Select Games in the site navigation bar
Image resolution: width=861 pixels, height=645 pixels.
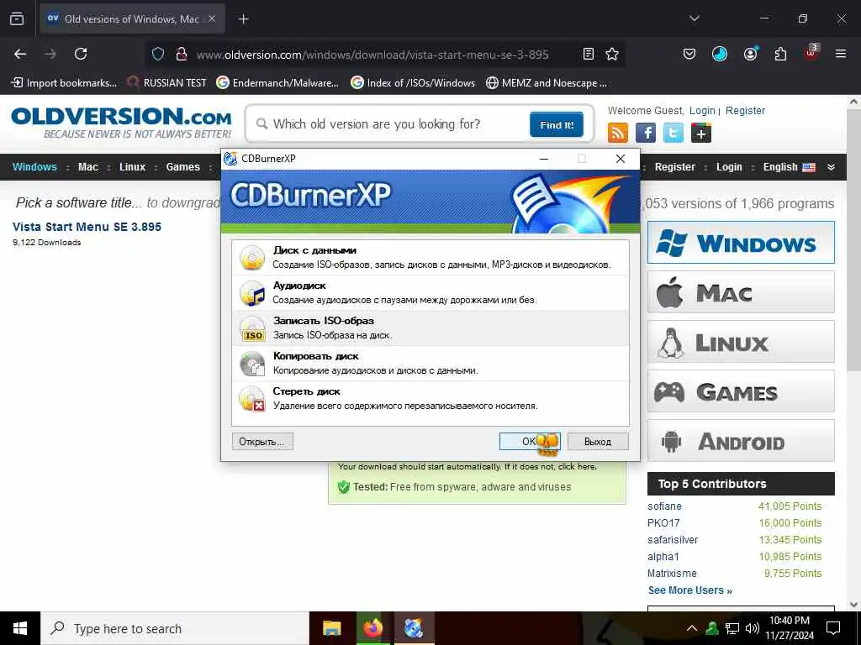coord(182,167)
